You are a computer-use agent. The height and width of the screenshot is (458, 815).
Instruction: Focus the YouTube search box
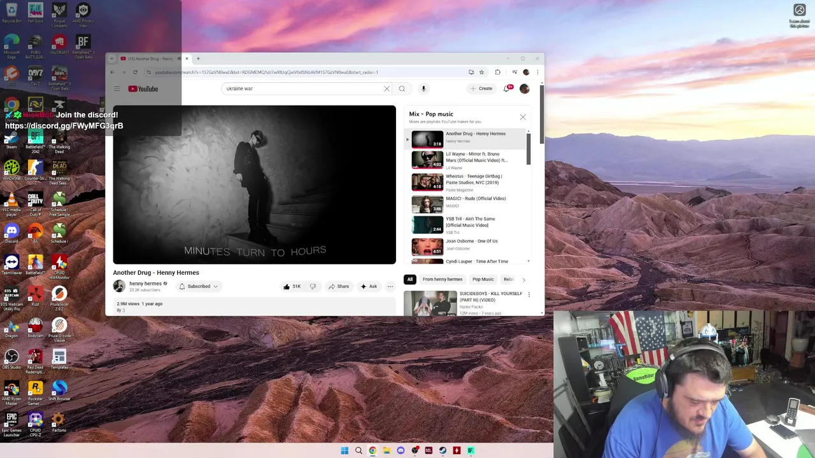click(x=302, y=88)
